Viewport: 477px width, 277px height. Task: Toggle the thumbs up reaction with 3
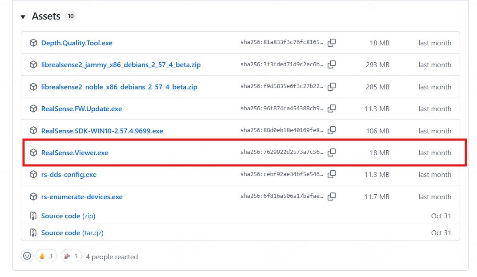point(46,256)
